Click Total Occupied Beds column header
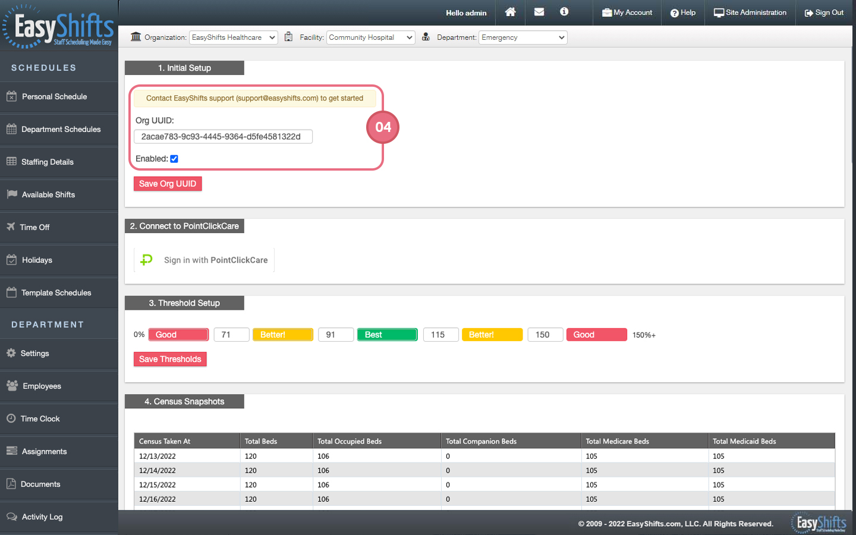856x535 pixels. click(x=377, y=441)
